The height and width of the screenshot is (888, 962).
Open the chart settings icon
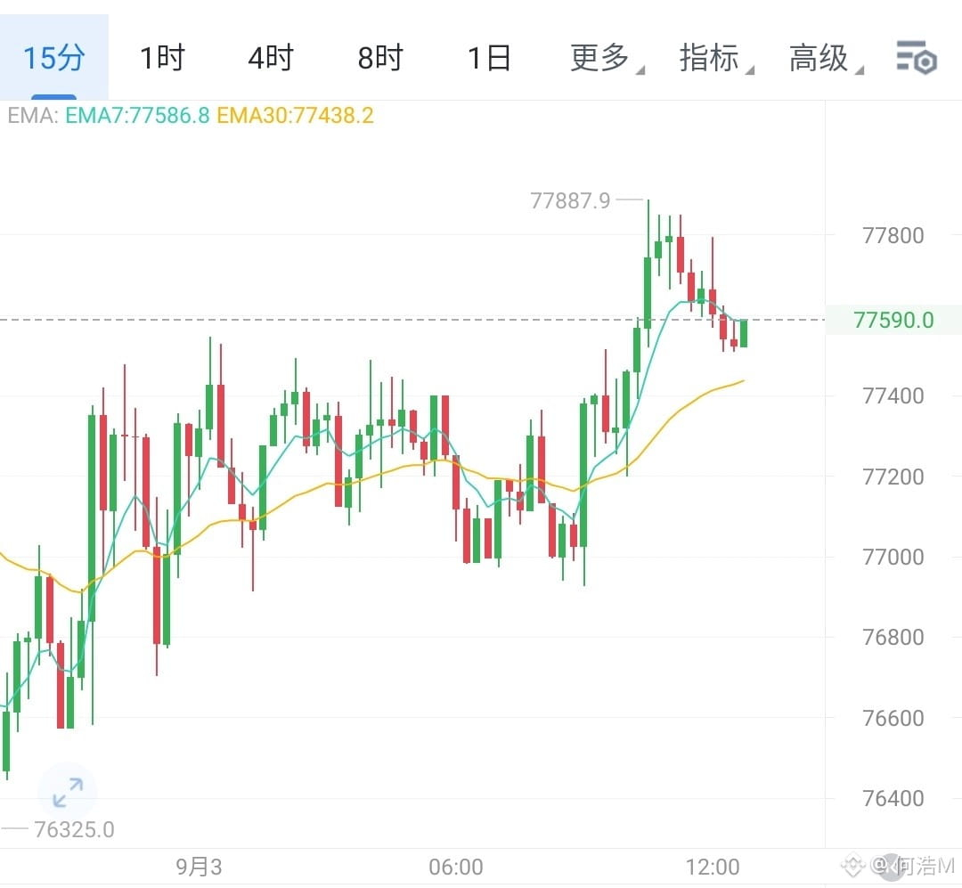coord(916,58)
